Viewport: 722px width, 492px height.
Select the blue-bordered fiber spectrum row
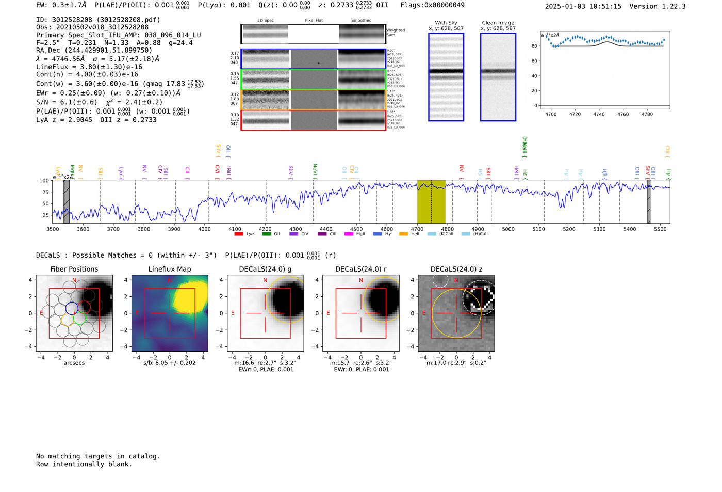pos(313,59)
